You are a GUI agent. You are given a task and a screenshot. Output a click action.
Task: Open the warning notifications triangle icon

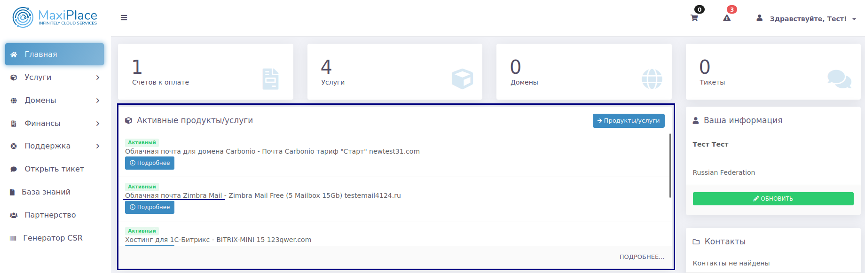727,18
